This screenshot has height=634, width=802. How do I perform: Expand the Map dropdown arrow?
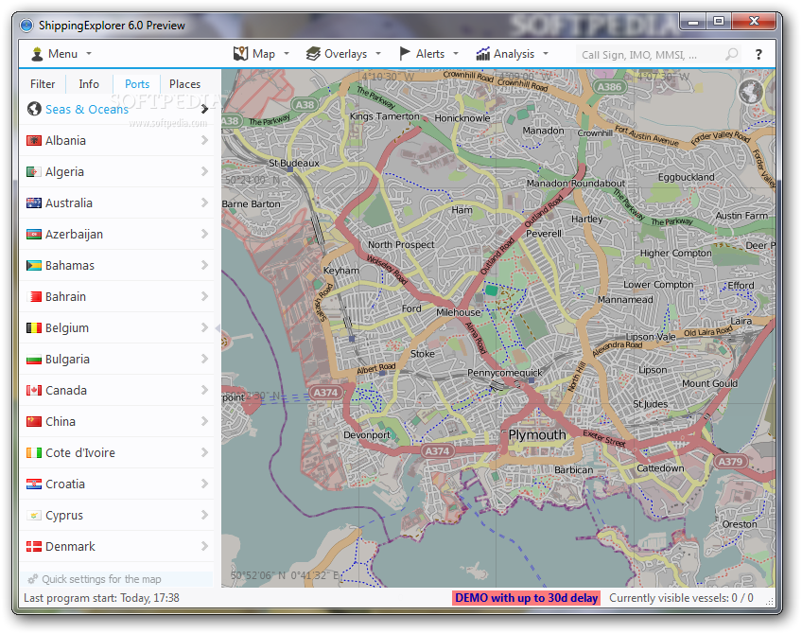287,54
